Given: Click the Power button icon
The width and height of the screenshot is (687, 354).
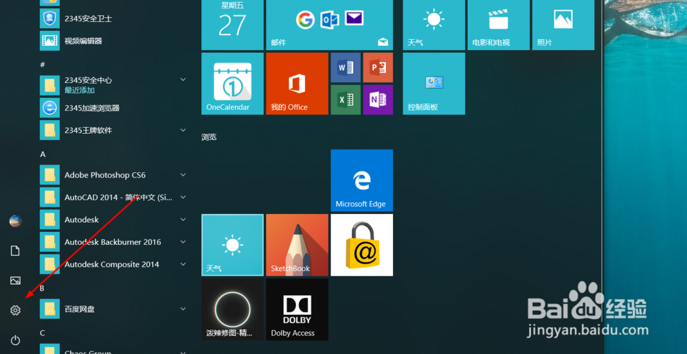Looking at the screenshot, I should click(x=15, y=340).
